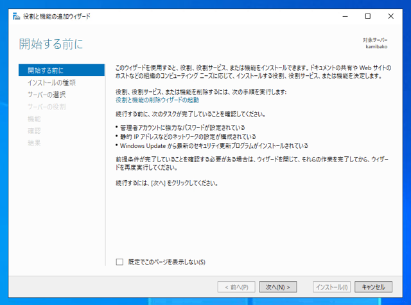Click the 続行するには、[次へ] instruction text
This screenshot has height=305, width=411.
point(167,183)
